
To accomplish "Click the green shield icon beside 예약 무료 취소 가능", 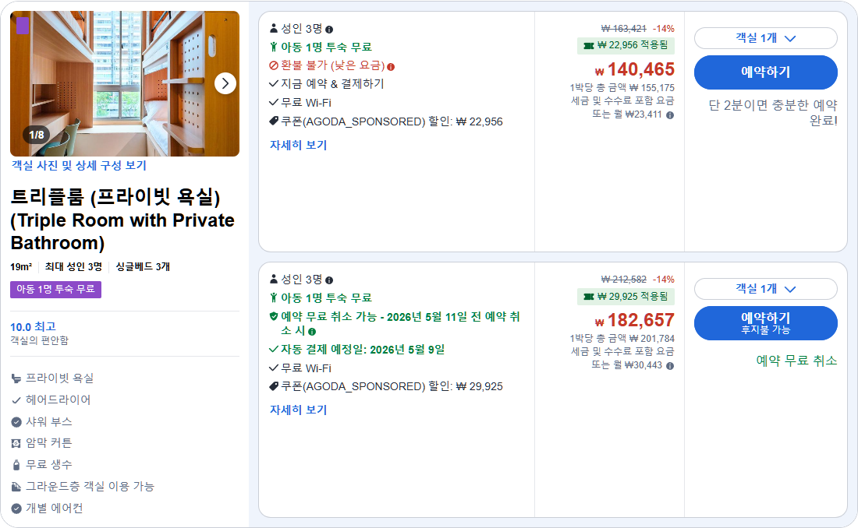I will (x=275, y=317).
